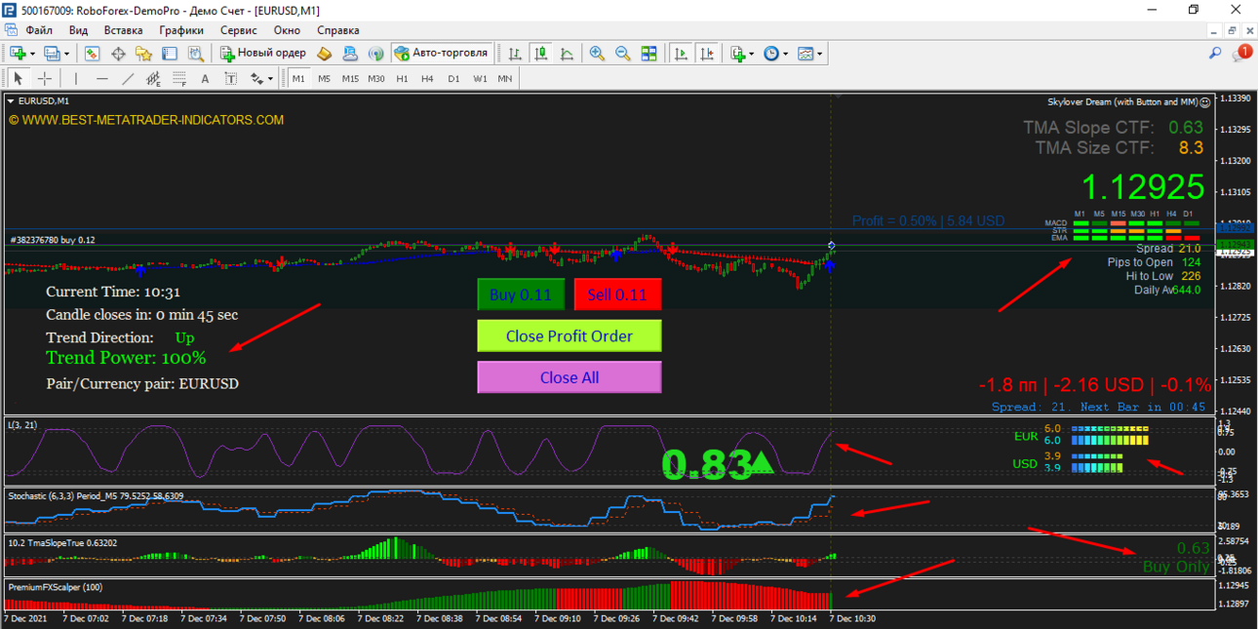Screen dimensions: 1258x629
Task: Click the green Buy 0.11 button
Action: pyautogui.click(x=521, y=295)
